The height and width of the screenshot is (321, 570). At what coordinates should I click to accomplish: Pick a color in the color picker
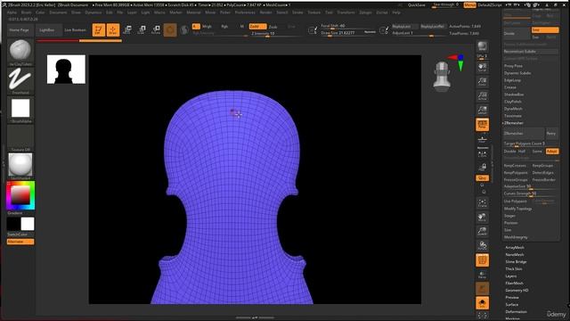[20, 195]
